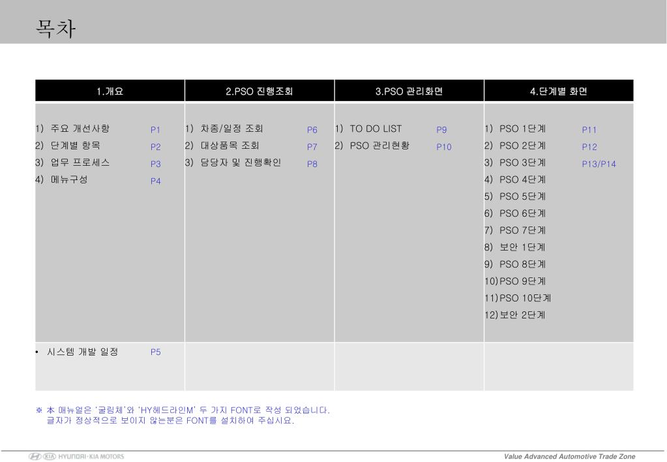Open the P6 page link
This screenshot has height=462, width=667.
(312, 129)
